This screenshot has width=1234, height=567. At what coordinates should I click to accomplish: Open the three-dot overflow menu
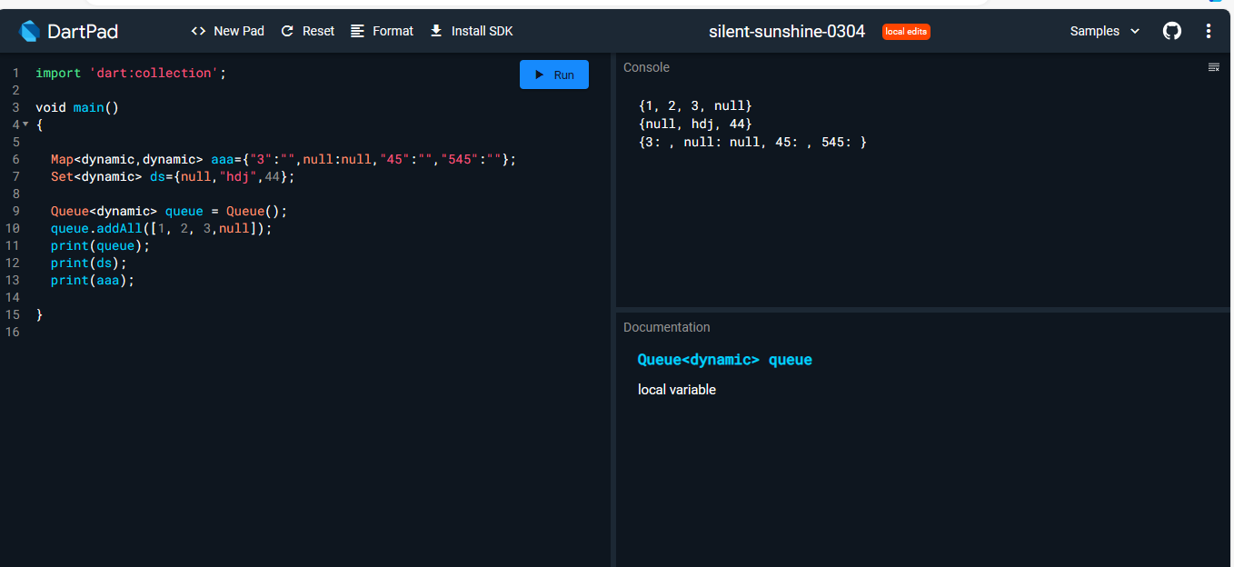point(1209,30)
